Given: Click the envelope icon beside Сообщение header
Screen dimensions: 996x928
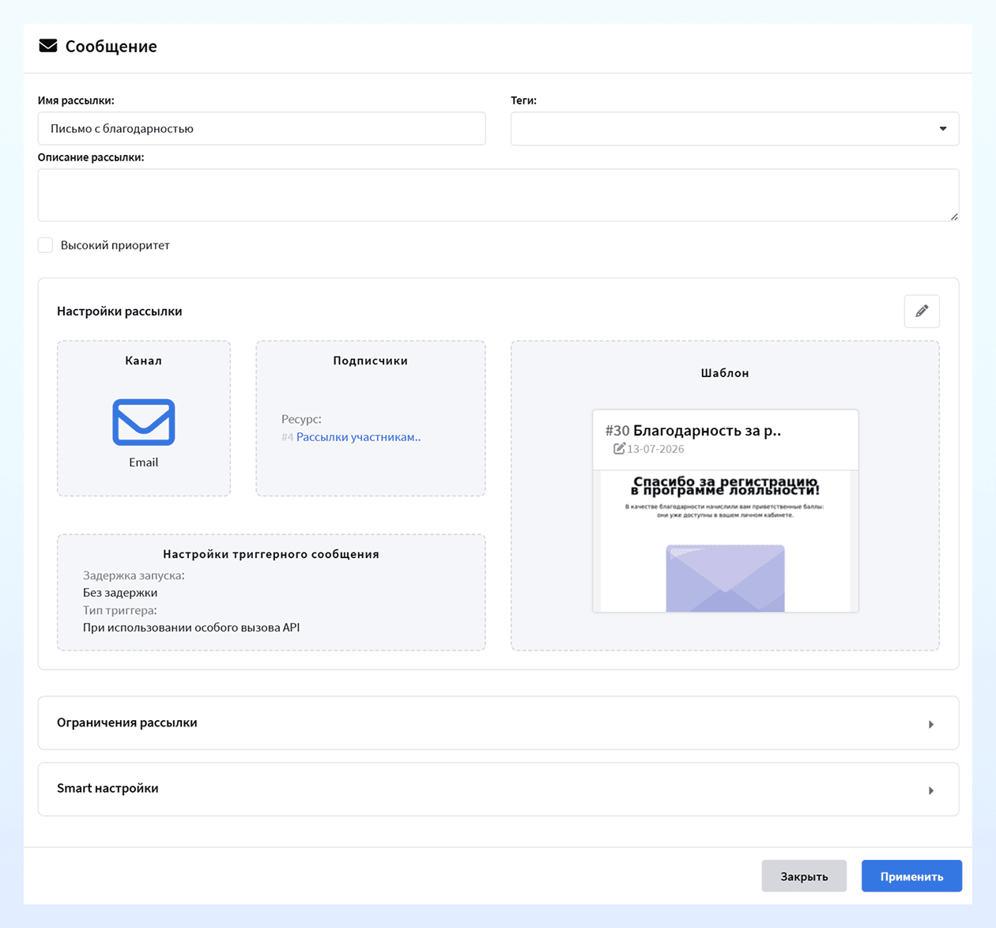Looking at the screenshot, I should click(48, 46).
